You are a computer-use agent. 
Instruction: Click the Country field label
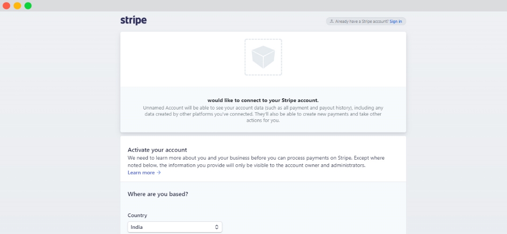(137, 215)
